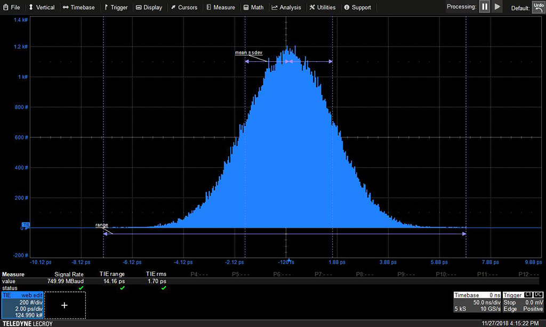The height and width of the screenshot is (327, 546).
Task: Open the TIE trace descriptor box
Action: coord(22,305)
